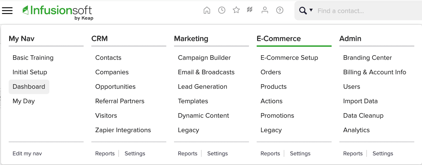The height and width of the screenshot is (165, 422).
Task: Open Analytics under Admin
Action: 356,130
